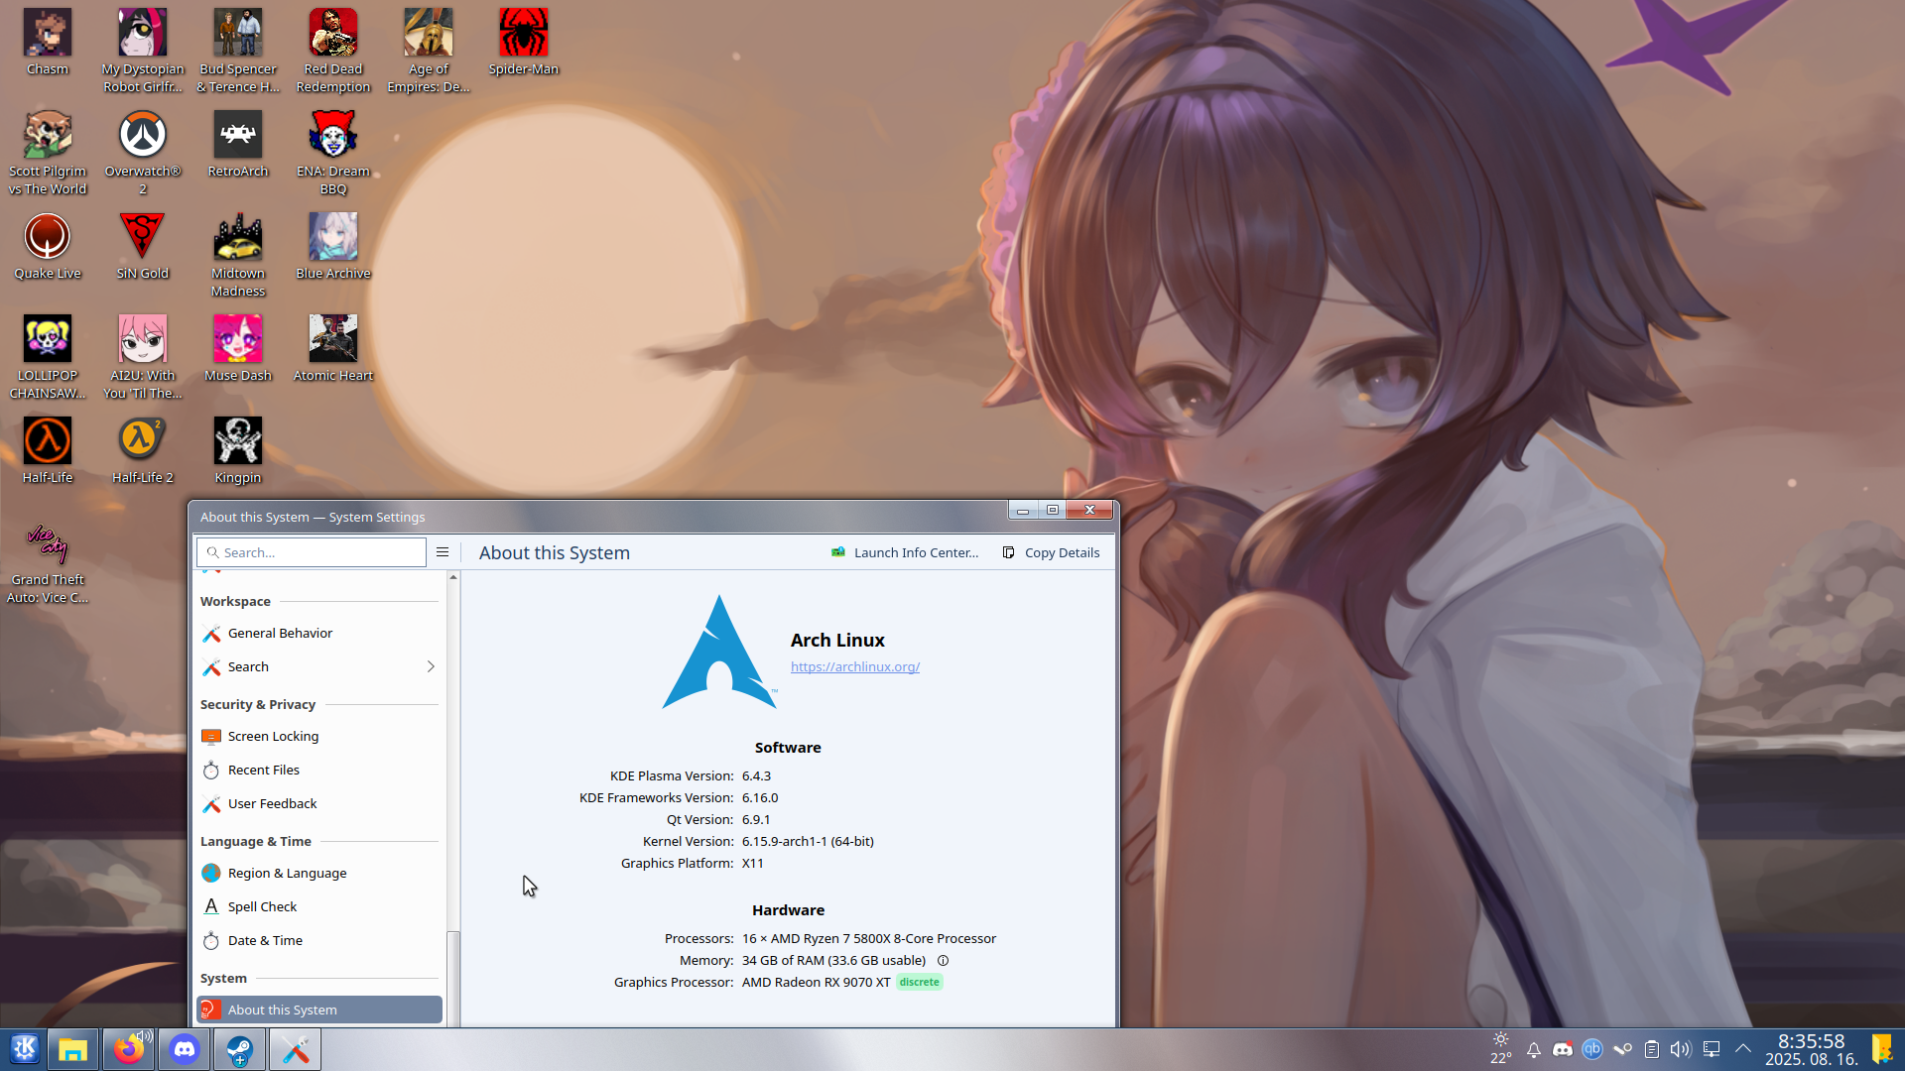Launch Steam from the taskbar
Viewport: 1905px width, 1071px height.
tap(239, 1049)
